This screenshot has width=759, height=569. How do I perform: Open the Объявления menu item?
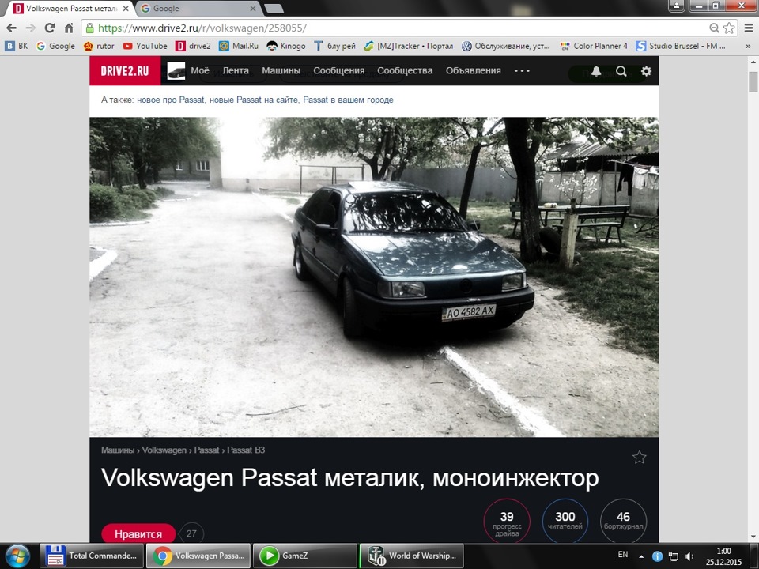[474, 70]
